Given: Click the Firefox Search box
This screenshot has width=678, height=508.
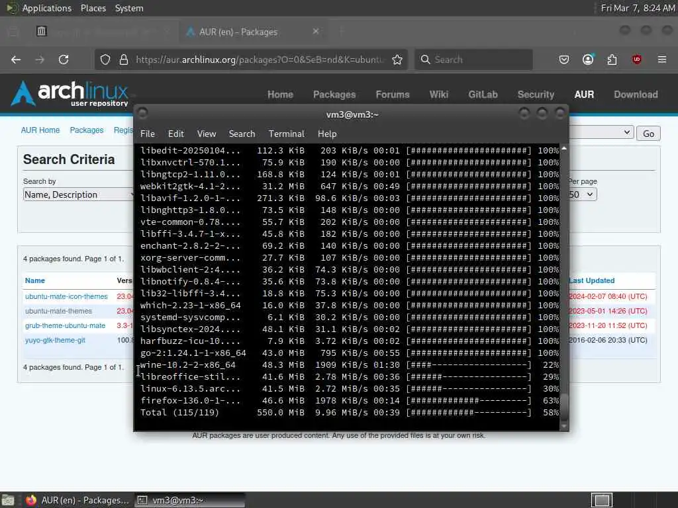Looking at the screenshot, I should 473,60.
